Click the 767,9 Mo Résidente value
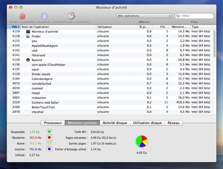This screenshot has height=169, width=223. coord(35,138)
